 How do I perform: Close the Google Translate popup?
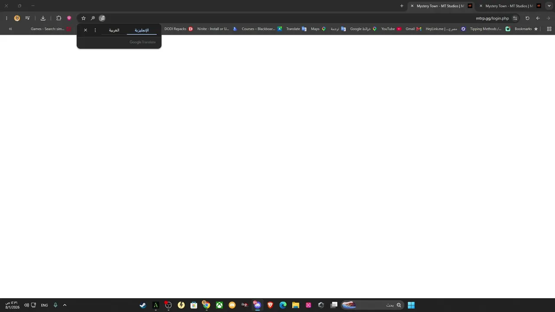[x=85, y=30]
